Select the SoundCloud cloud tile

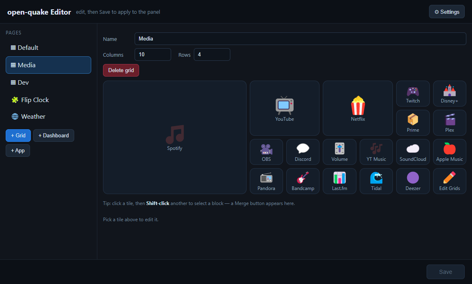tap(413, 152)
